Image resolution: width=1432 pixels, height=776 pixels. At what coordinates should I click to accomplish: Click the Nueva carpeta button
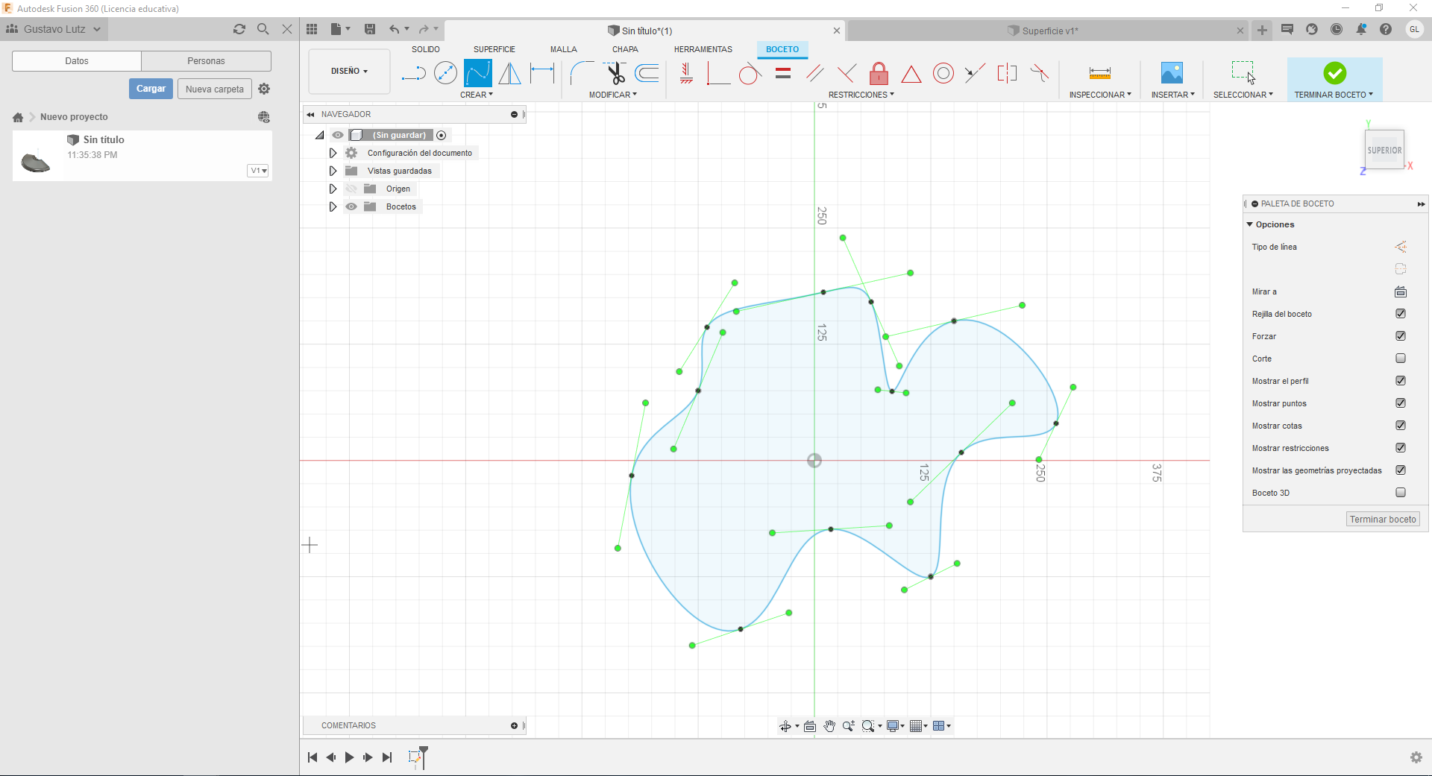[x=215, y=89]
